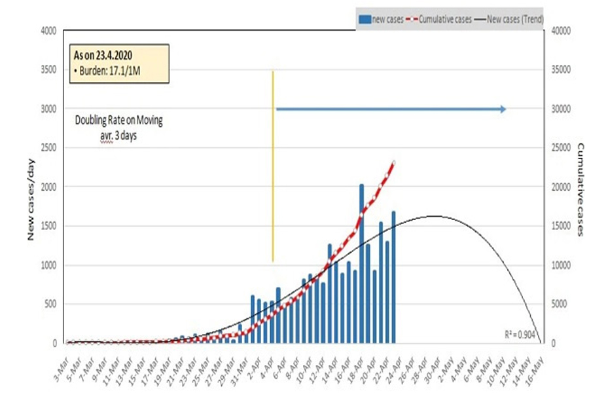Select the 'Burden: 17.1/1M' bullet text
The width and height of the screenshot is (589, 393).
click(x=111, y=70)
